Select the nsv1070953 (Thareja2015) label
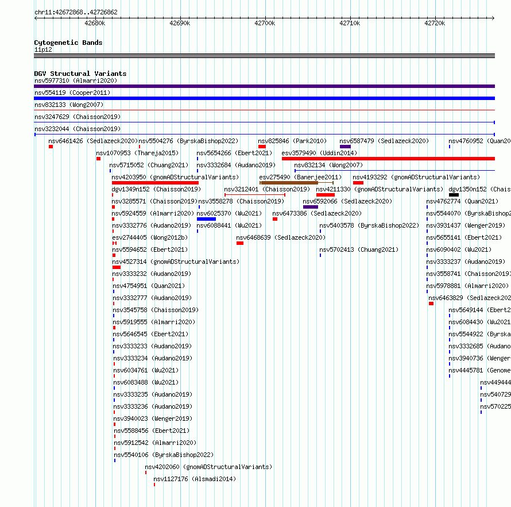The width and height of the screenshot is (511, 507). [137, 153]
